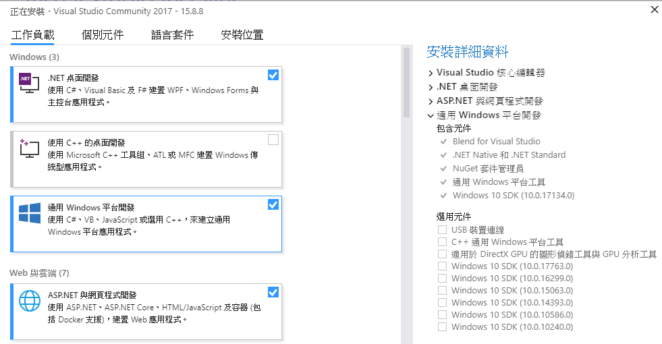Enable the USB 裝置連線 optional component
The width and height of the screenshot is (662, 344).
tap(442, 229)
